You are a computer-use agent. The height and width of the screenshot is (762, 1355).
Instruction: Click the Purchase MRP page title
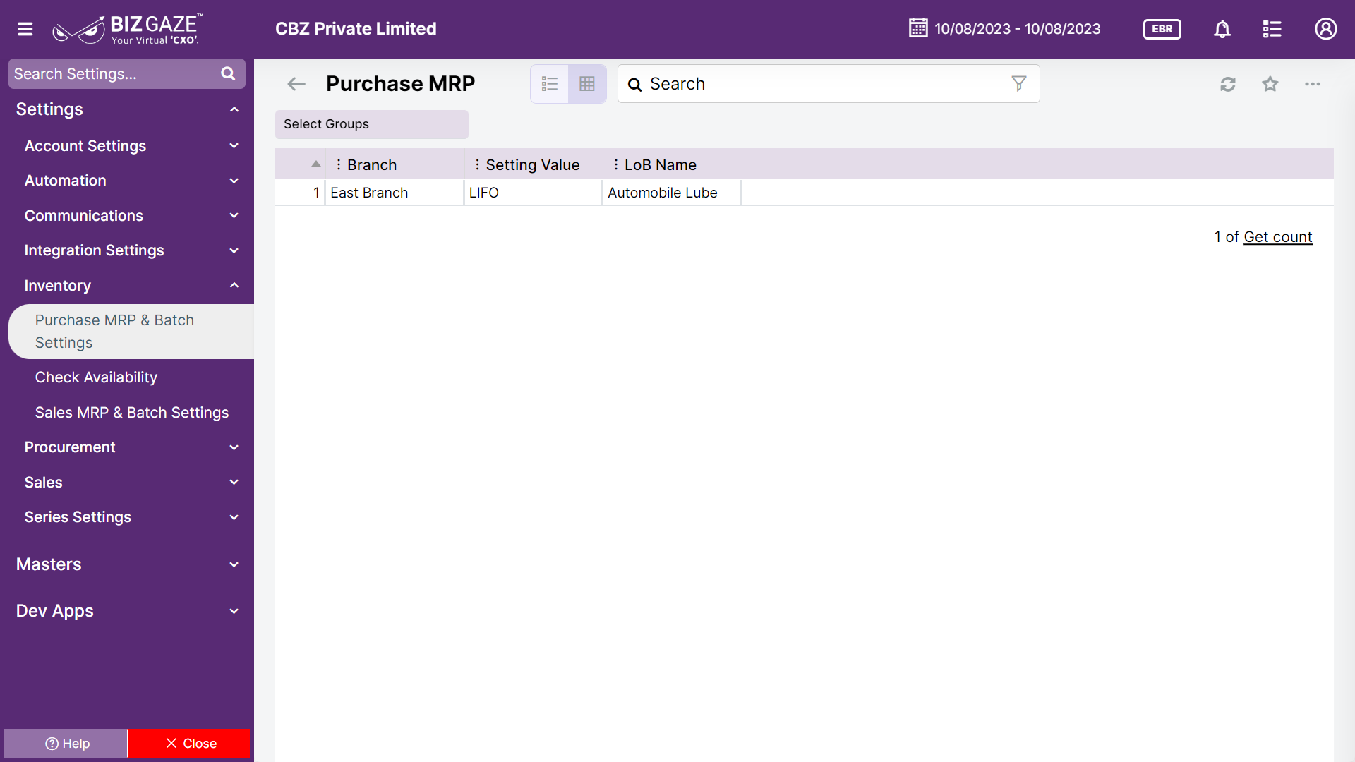click(x=400, y=84)
